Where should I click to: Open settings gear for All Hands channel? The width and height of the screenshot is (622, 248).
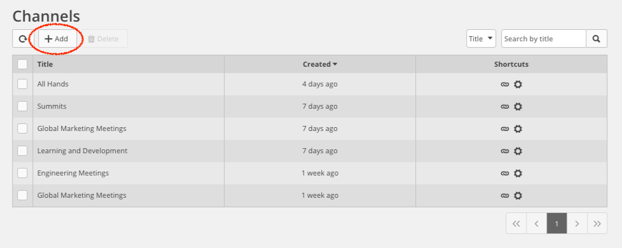pos(518,84)
